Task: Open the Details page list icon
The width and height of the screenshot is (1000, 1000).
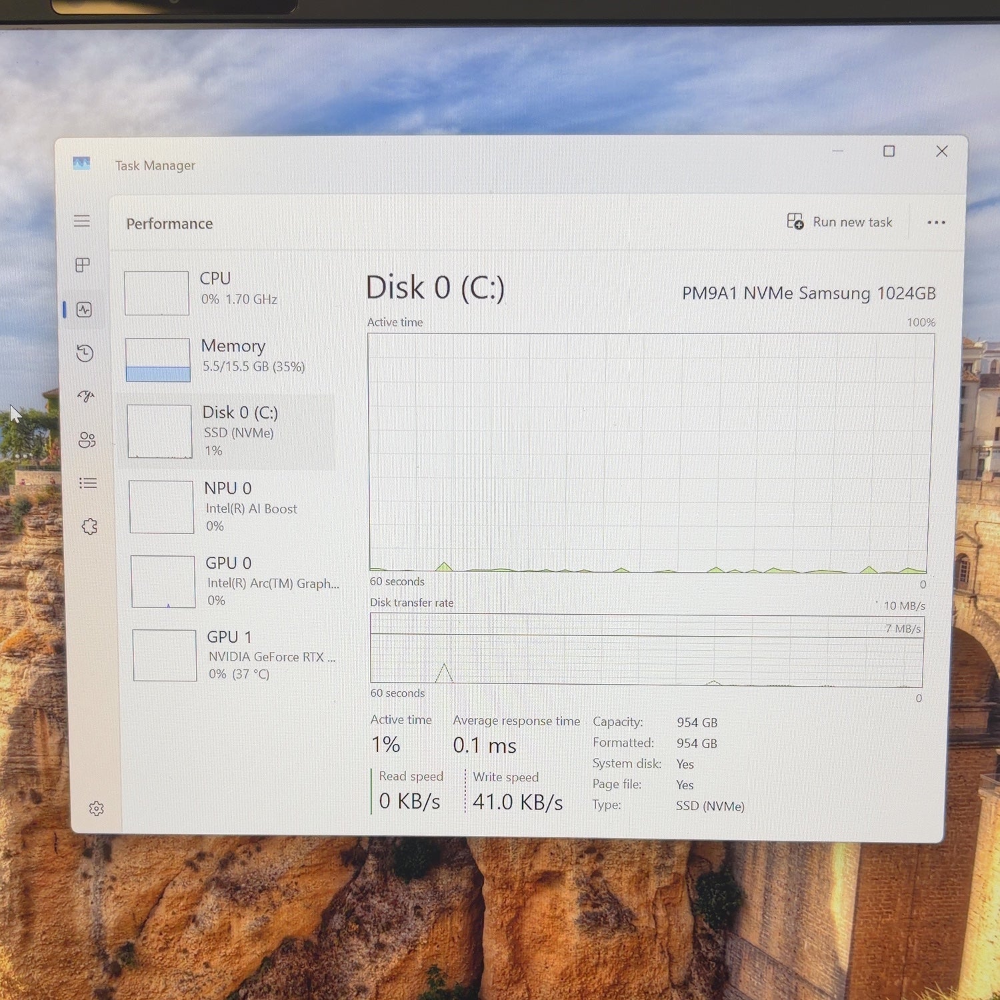Action: coord(88,483)
